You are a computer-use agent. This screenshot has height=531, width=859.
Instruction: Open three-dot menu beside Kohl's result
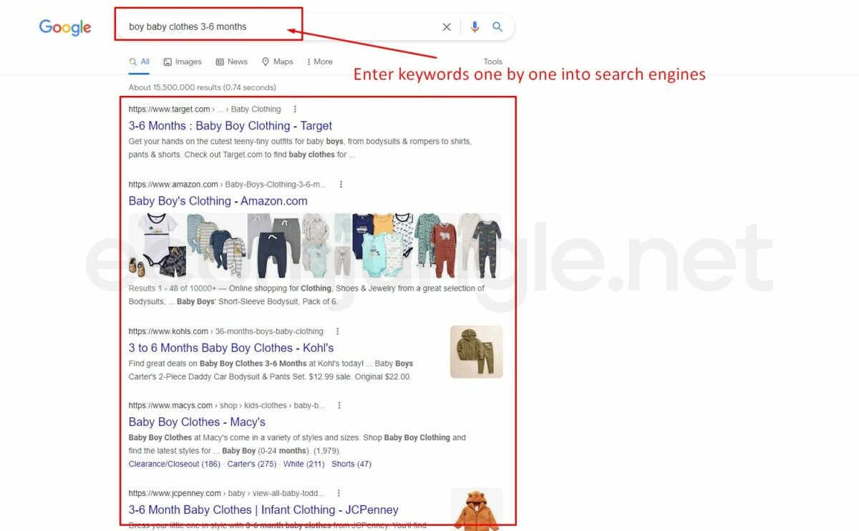click(338, 331)
